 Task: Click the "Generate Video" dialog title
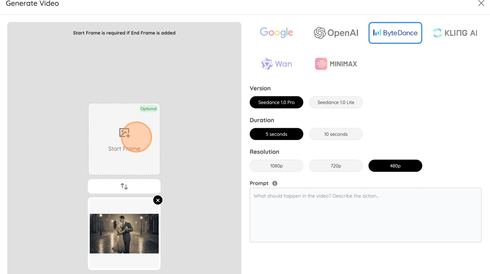pos(32,4)
